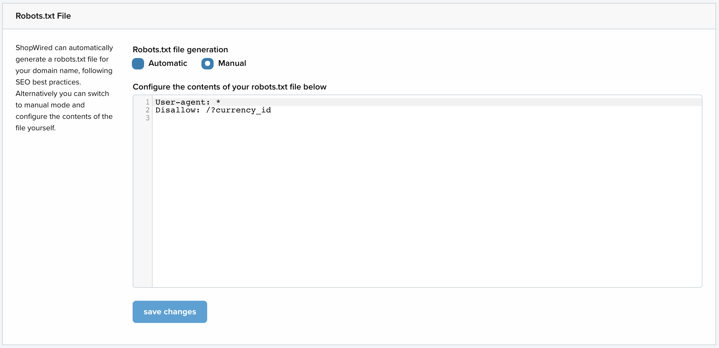
Task: Click "Configure the contents of your robots.txt" label
Action: point(229,87)
